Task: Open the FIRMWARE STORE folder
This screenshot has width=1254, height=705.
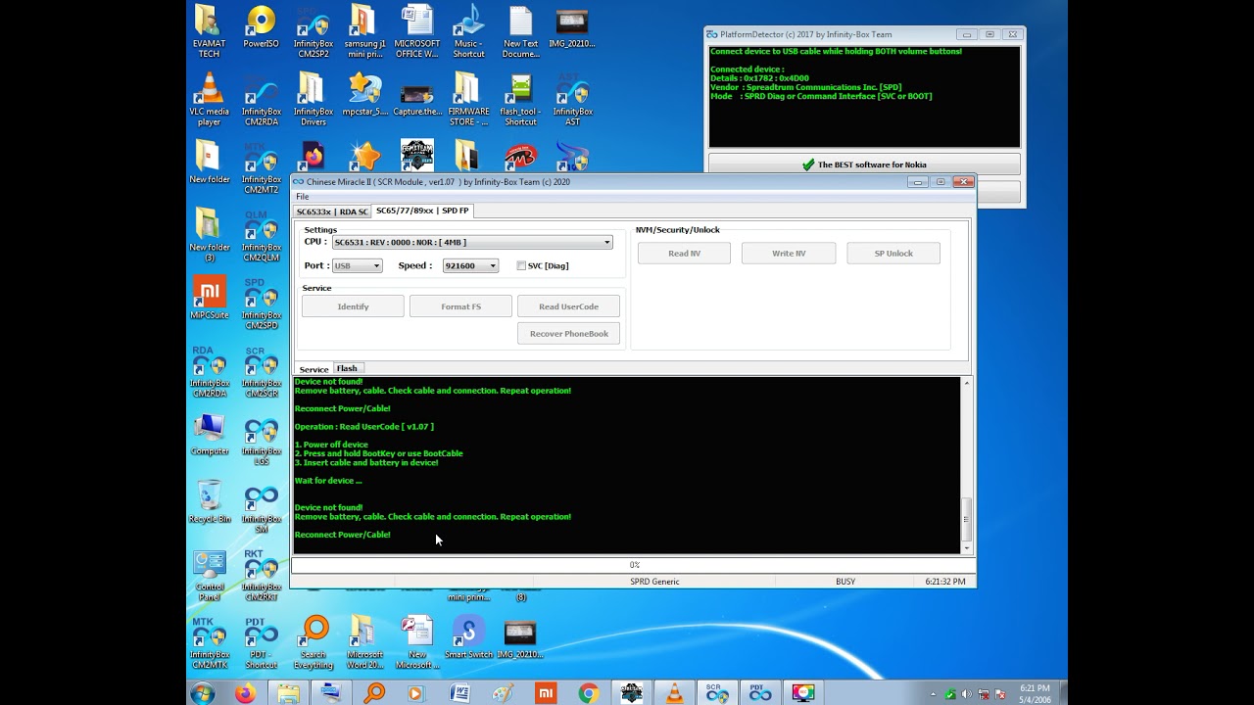Action: 468,98
